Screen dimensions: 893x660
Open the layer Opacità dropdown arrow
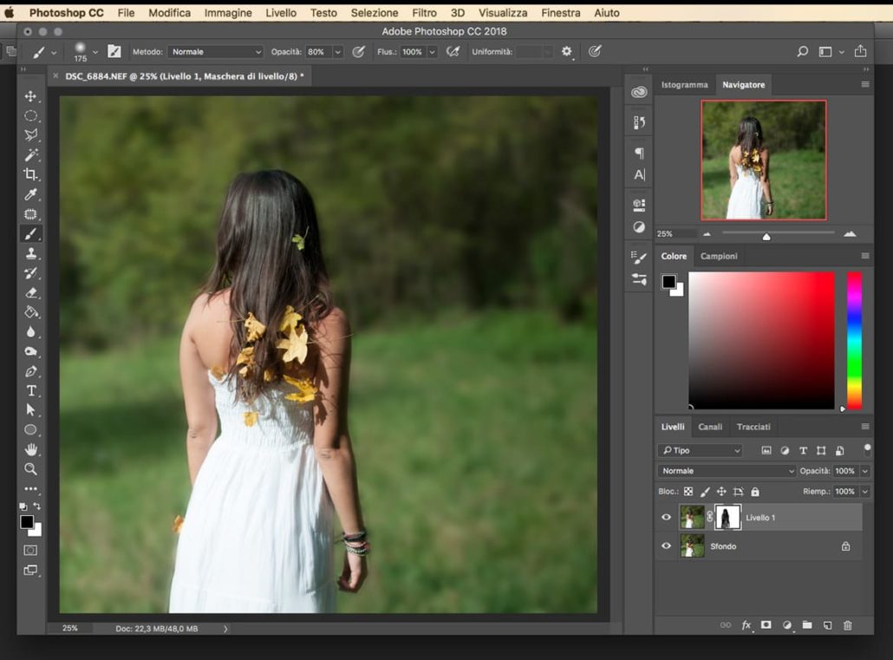click(865, 471)
